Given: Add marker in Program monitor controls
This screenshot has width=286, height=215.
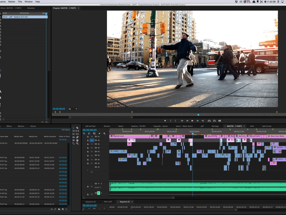Looking at the screenshot, I should coord(165,121).
